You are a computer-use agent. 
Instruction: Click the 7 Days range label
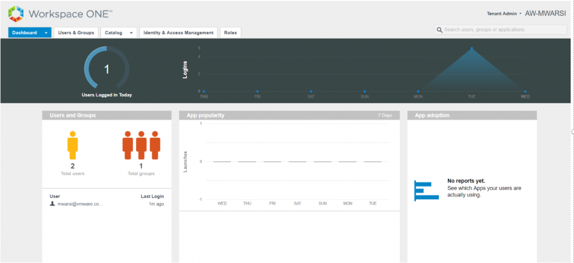(x=385, y=115)
